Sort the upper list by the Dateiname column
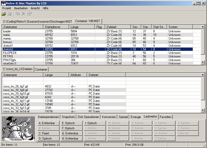207x148 pixels. click(23, 27)
